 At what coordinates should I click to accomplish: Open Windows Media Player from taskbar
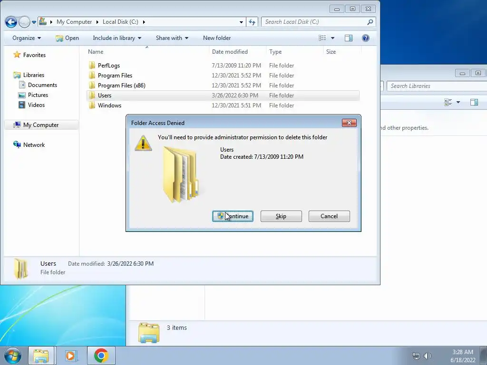[70, 355]
